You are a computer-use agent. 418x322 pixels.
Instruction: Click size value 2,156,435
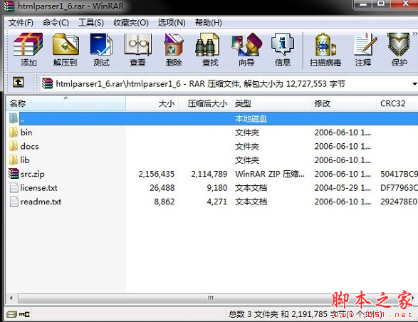click(157, 174)
